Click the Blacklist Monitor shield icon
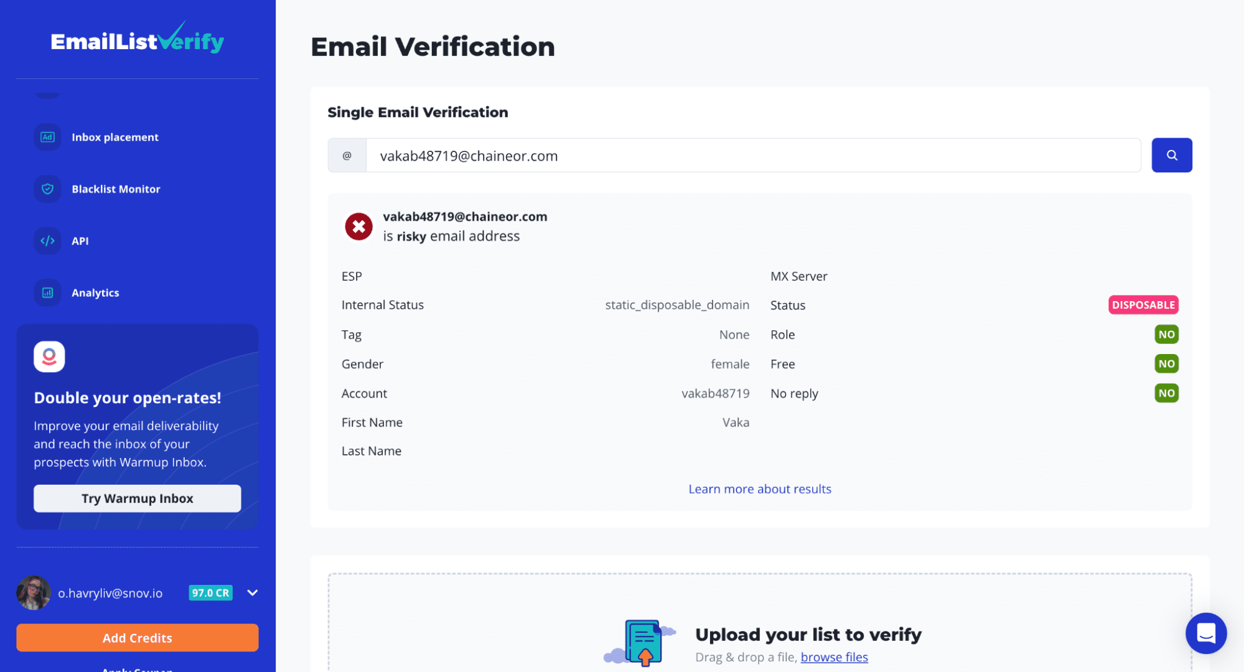This screenshot has height=672, width=1244. [x=47, y=189]
